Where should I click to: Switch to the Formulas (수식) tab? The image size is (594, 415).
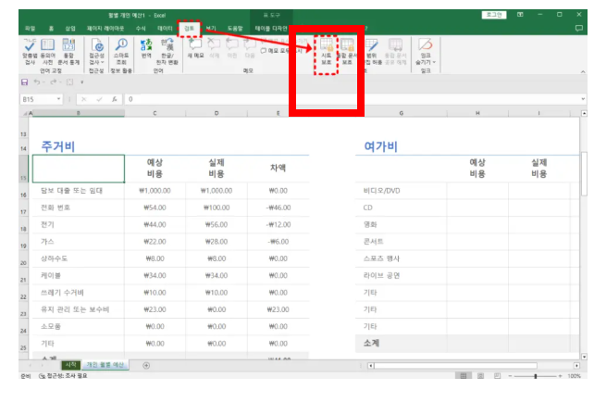click(141, 29)
